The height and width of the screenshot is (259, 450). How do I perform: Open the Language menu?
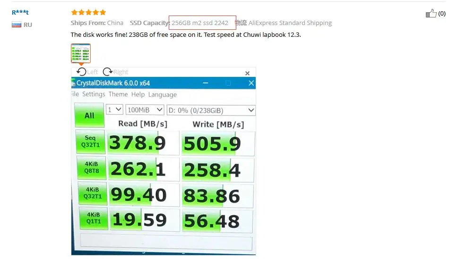click(163, 95)
